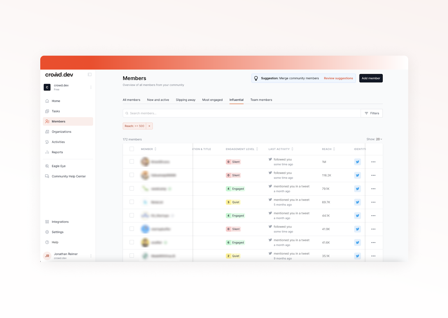The height and width of the screenshot is (318, 448).
Task: Collapse the sidebar with the panel icon
Action: [x=90, y=75]
